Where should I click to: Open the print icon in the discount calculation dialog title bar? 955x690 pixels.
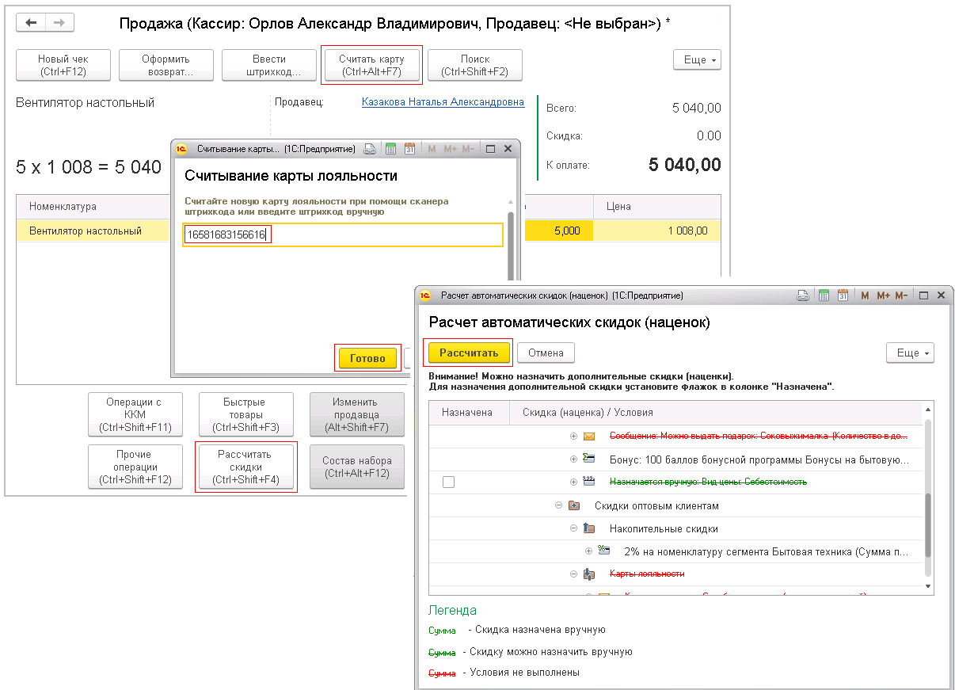(x=803, y=295)
